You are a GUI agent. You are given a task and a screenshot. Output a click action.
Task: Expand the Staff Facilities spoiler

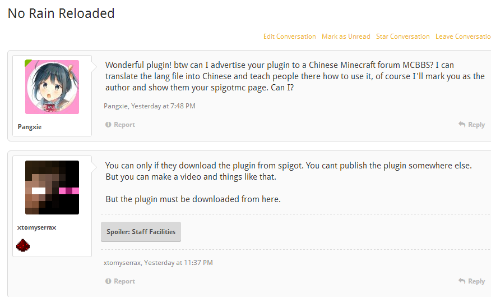click(141, 231)
